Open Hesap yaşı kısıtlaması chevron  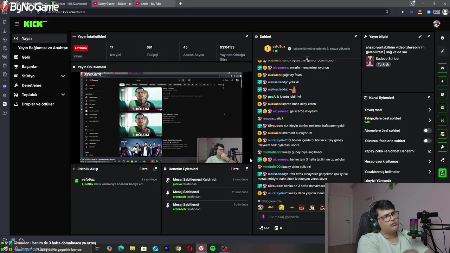click(x=429, y=161)
